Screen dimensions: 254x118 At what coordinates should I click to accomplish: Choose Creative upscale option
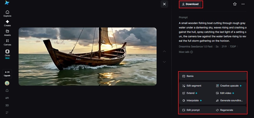pyautogui.click(x=229, y=86)
